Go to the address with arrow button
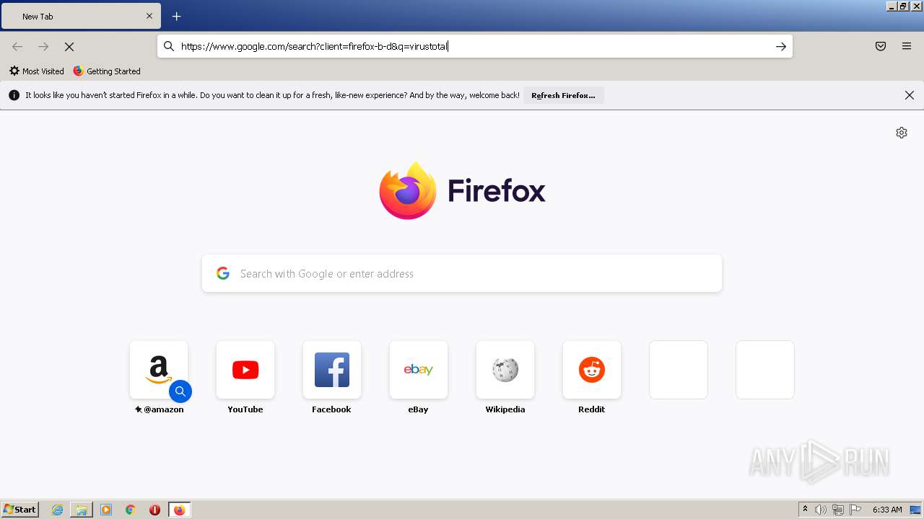The image size is (924, 519). click(780, 46)
